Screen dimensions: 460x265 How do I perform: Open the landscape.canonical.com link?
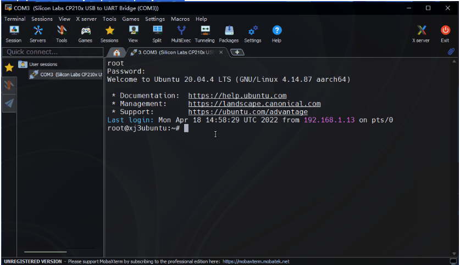click(x=254, y=104)
